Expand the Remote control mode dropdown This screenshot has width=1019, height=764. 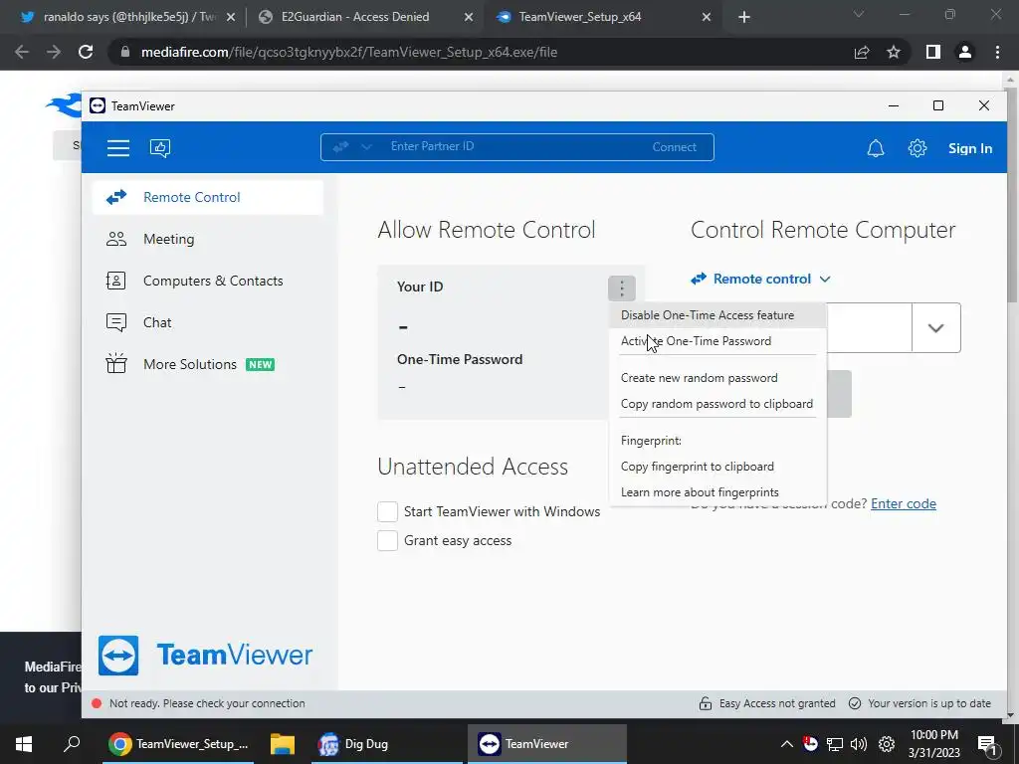761,279
